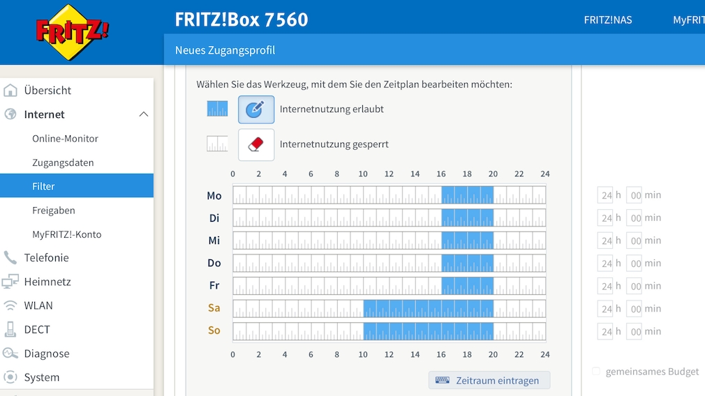This screenshot has height=396, width=705.
Task: Click Tuesday hours budget field
Action: 605,218
